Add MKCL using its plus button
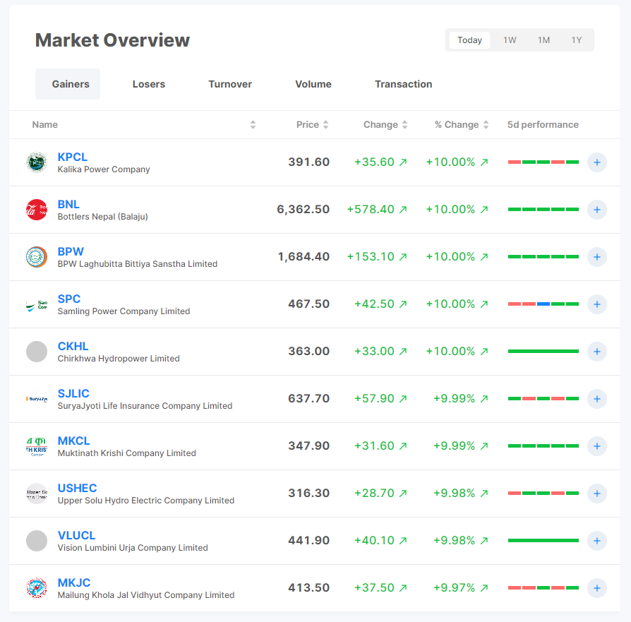This screenshot has width=631, height=622. (597, 446)
